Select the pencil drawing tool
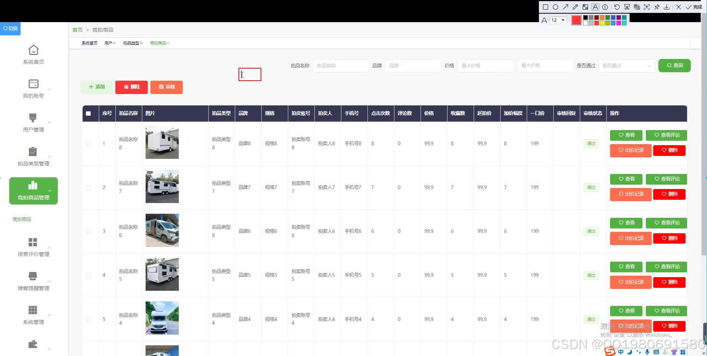The width and height of the screenshot is (707, 356). (575, 7)
